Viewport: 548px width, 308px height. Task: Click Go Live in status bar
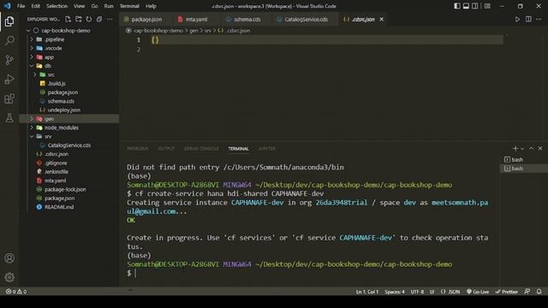coord(478,291)
